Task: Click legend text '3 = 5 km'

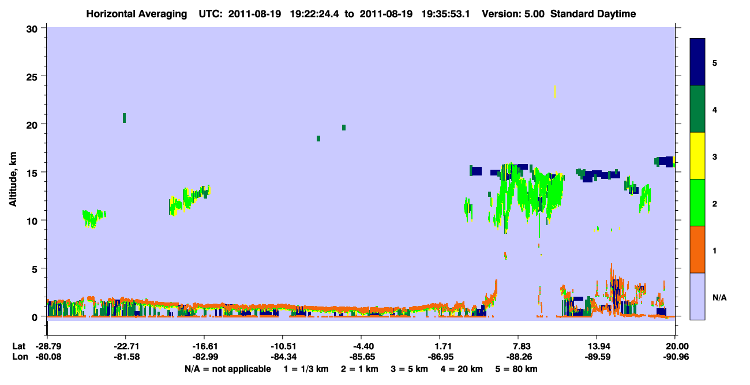Action: coord(410,369)
